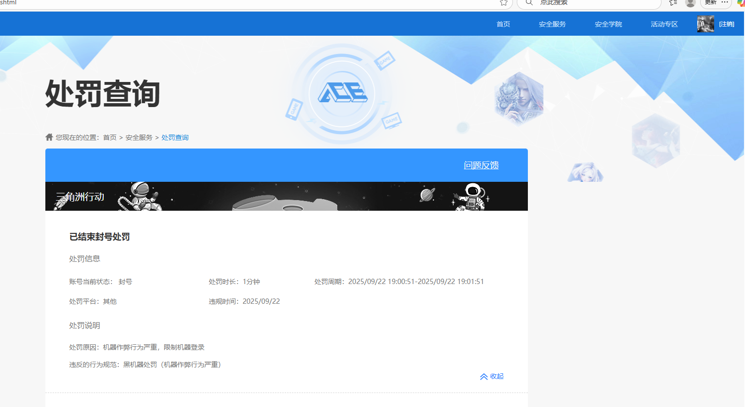Open the 活动专区 navigation menu
The image size is (745, 407).
click(663, 24)
